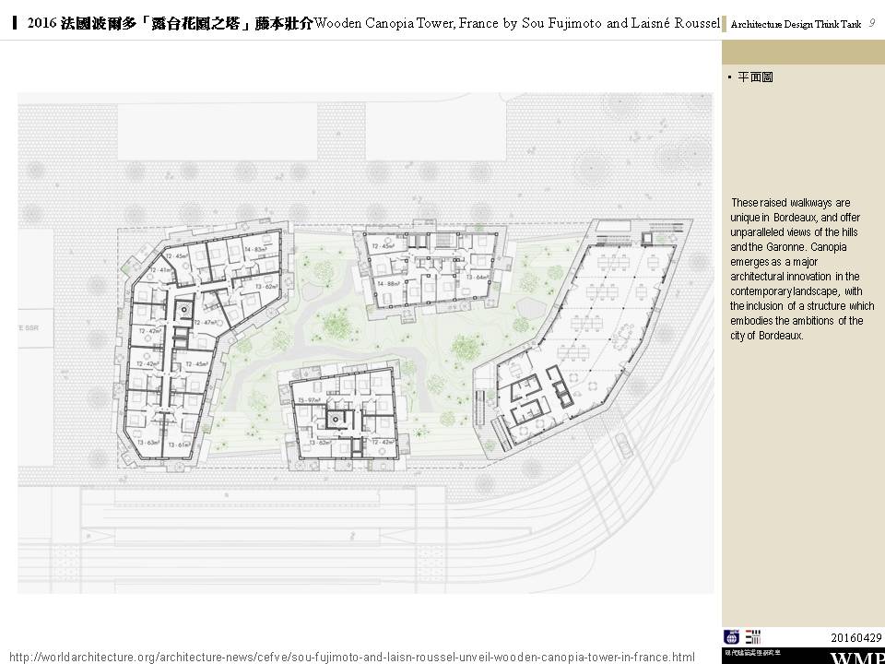Screen dimensions: 885x664
Task: Open the worldarchitecture.org source link
Action: coord(351,657)
